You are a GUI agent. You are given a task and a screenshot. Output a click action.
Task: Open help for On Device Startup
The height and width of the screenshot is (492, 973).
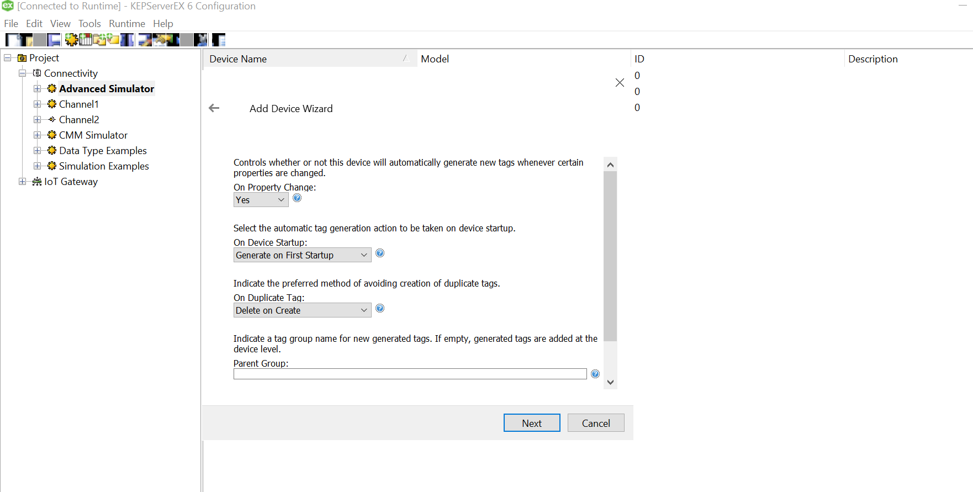point(380,253)
